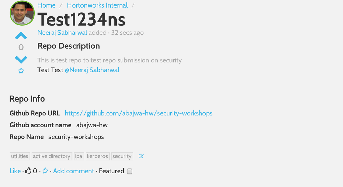Select the active directory tag

(x=52, y=156)
